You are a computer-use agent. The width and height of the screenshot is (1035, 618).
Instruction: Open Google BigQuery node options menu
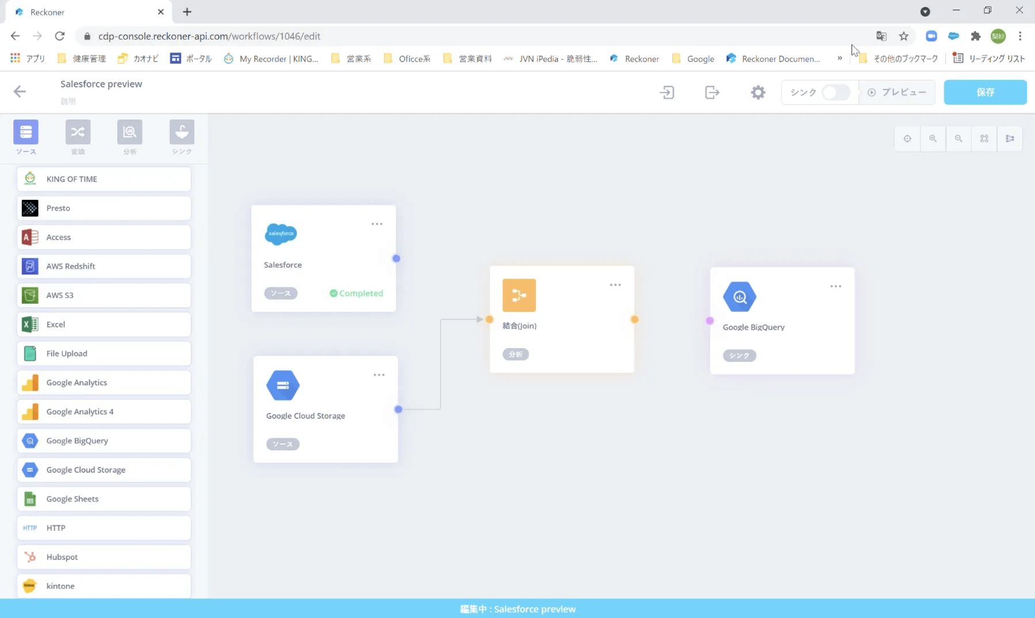[x=835, y=286]
